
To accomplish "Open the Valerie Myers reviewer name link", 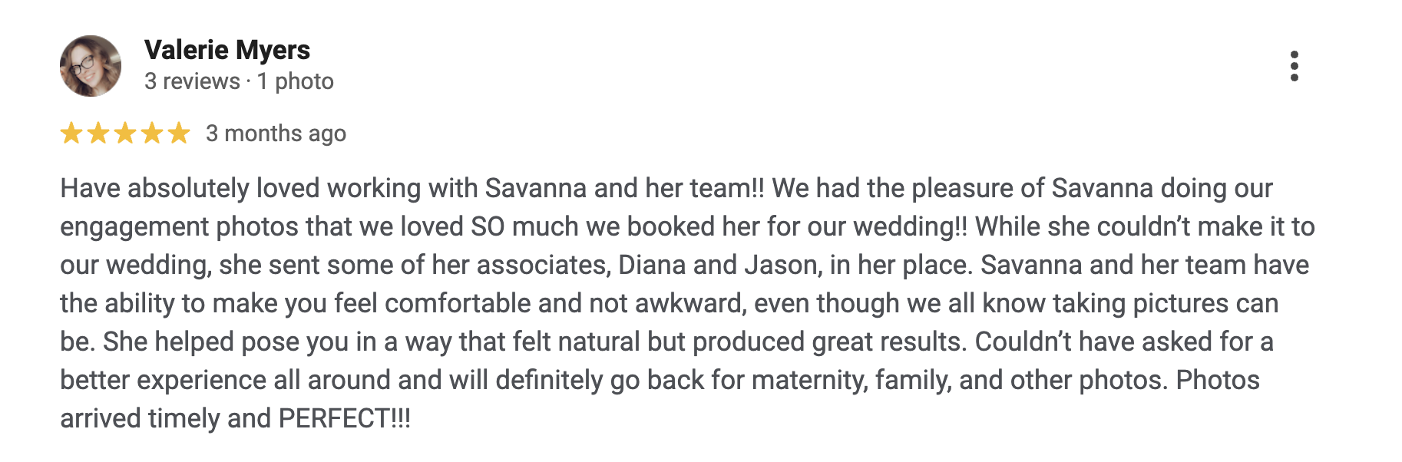I will (227, 50).
